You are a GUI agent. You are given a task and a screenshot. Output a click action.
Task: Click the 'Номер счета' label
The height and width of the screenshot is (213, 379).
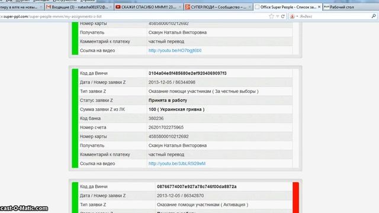[93, 127]
